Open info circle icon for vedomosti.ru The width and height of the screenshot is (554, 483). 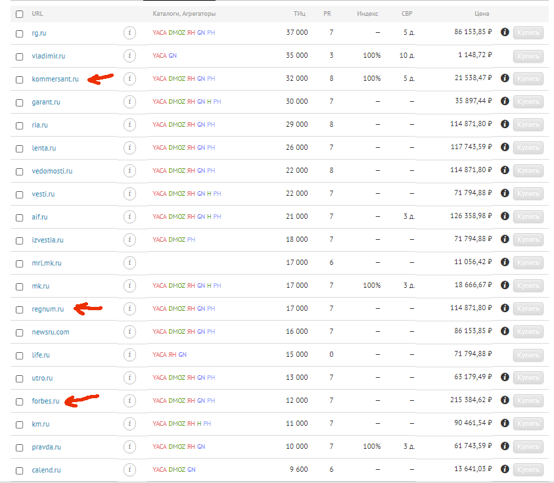[x=129, y=171]
